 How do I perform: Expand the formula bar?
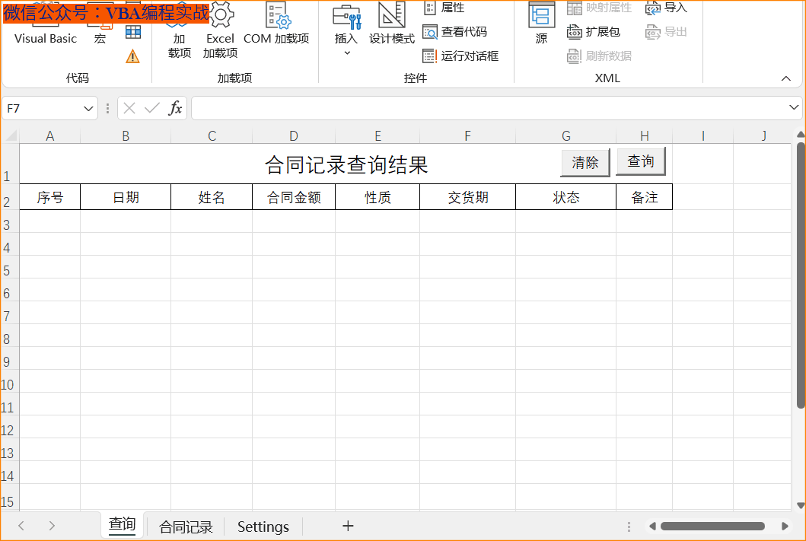794,108
